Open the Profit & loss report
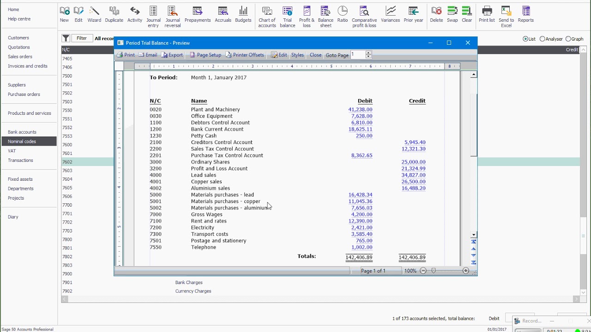This screenshot has height=332, width=591. point(307,17)
